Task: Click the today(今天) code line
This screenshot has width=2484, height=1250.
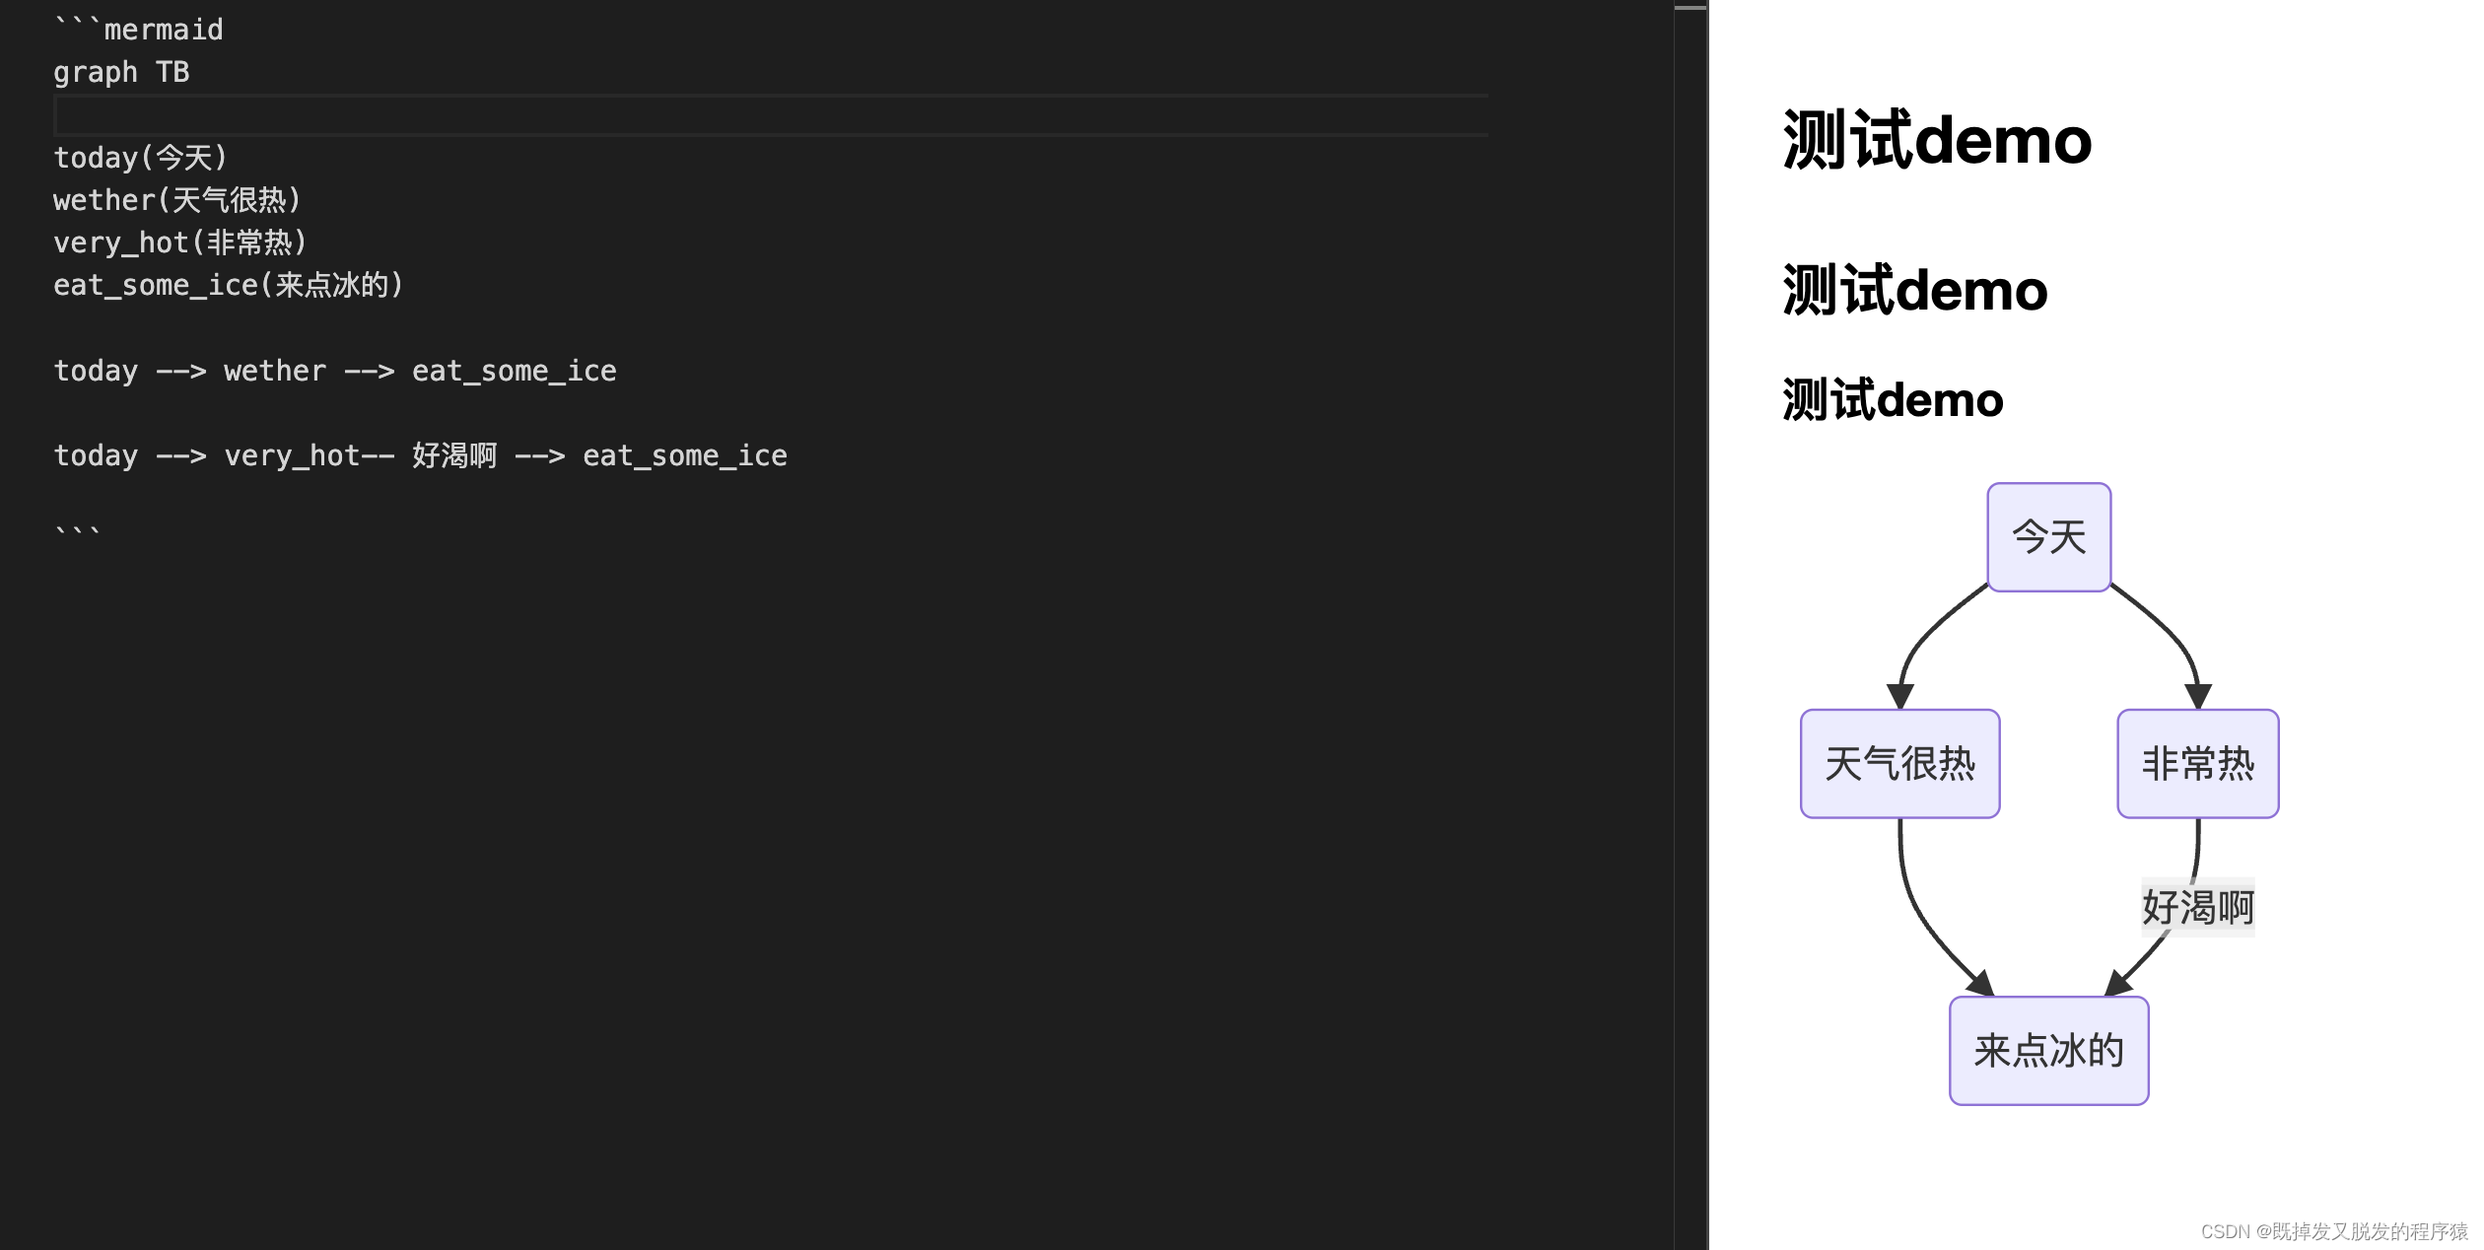Action: click(140, 158)
